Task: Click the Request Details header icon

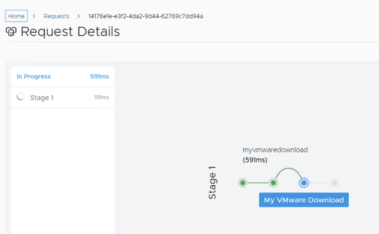Action: click(x=11, y=32)
